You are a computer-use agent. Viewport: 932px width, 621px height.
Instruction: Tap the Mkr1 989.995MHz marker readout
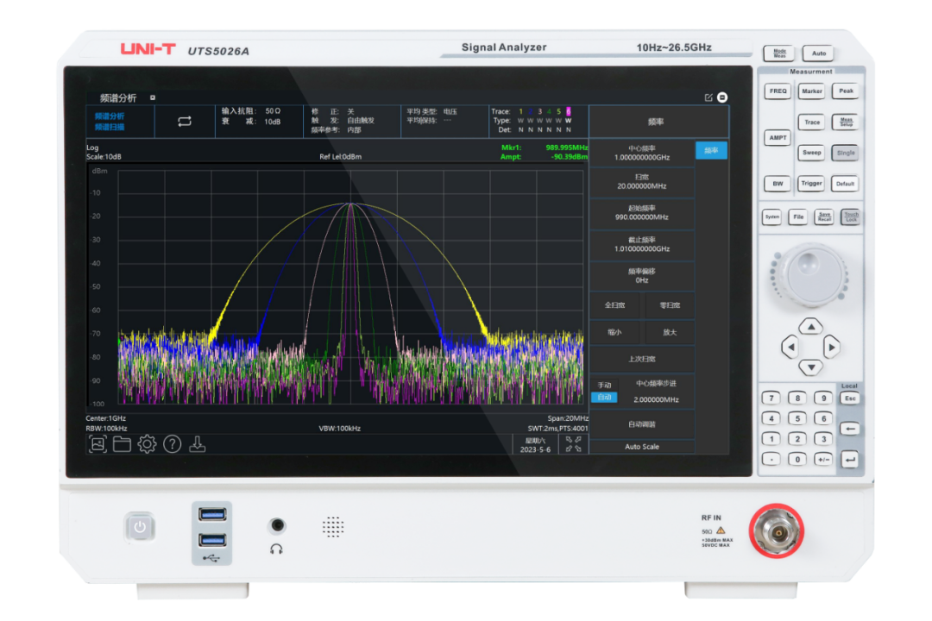(x=545, y=147)
